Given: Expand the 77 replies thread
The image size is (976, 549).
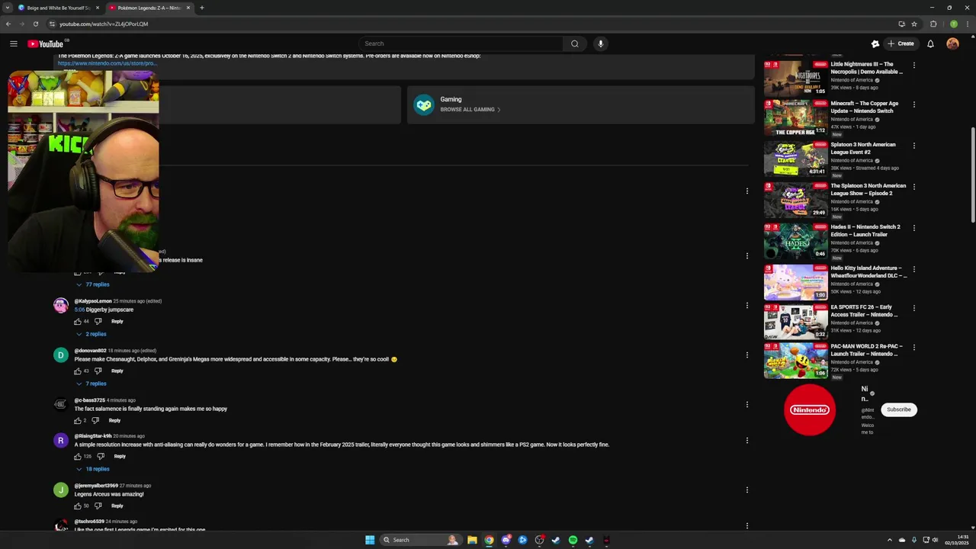Looking at the screenshot, I should [92, 284].
